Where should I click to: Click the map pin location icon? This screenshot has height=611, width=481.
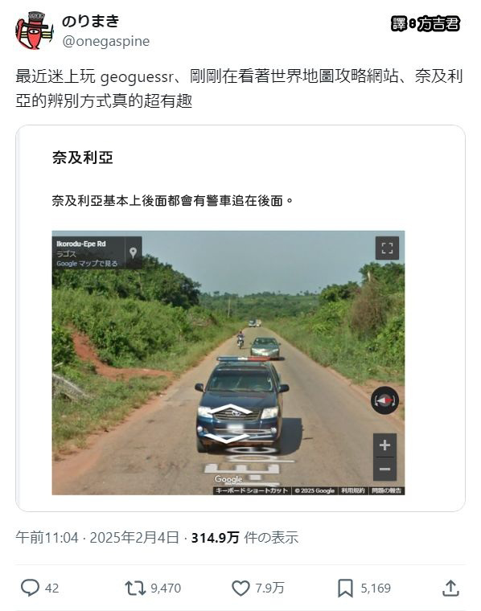(133, 252)
